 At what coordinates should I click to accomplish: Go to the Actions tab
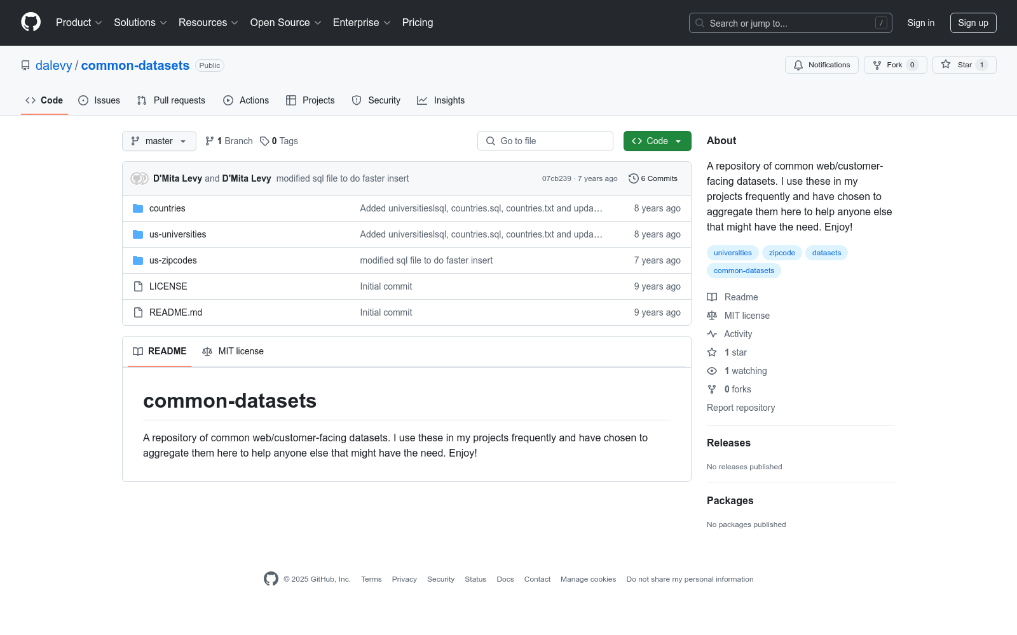click(246, 100)
